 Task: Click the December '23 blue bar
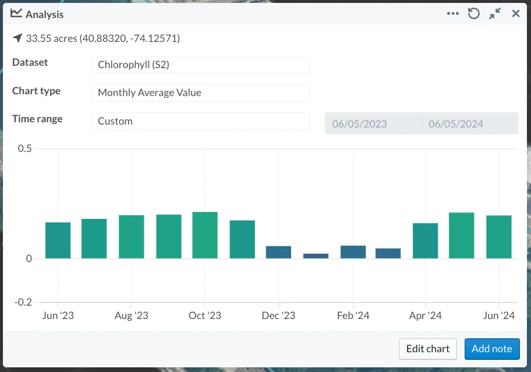(x=278, y=252)
